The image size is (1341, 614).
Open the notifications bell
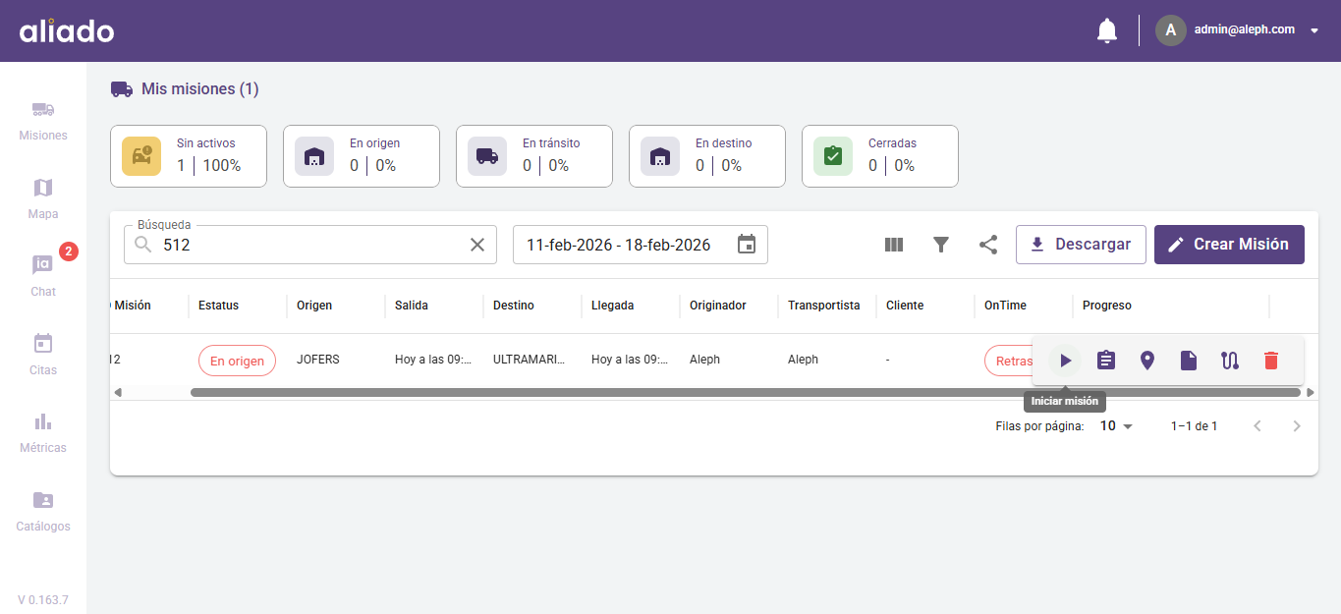tap(1107, 30)
